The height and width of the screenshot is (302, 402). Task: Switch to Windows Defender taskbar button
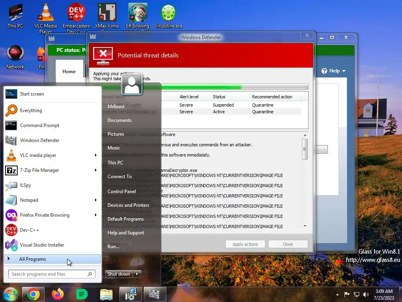[x=155, y=294]
